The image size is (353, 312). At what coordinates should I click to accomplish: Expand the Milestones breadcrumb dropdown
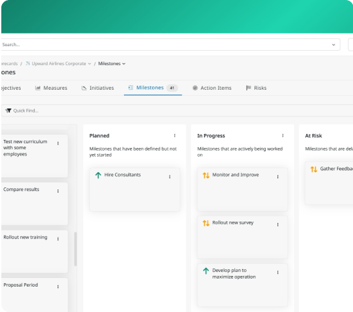124,64
